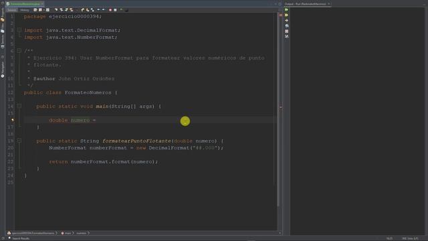Go to Next Bookmark icon
428x241 pixels.
pos(88,10)
